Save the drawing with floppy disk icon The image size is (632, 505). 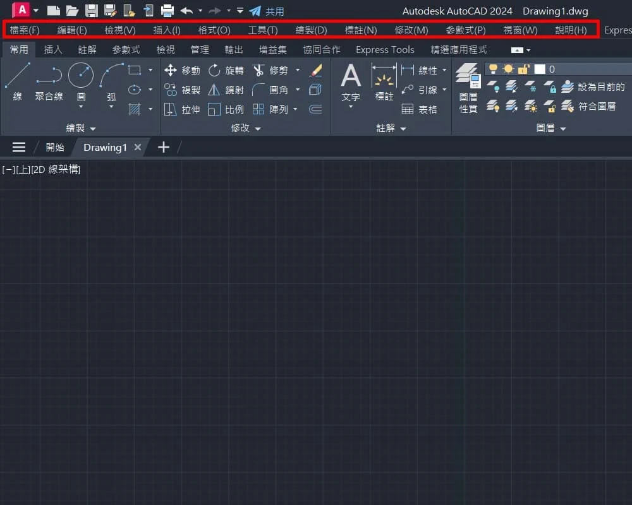coord(92,11)
